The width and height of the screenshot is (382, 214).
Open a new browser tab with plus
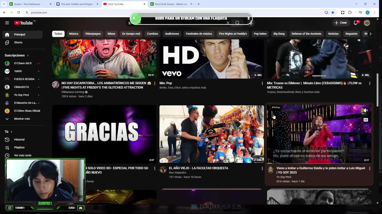click(x=198, y=4)
